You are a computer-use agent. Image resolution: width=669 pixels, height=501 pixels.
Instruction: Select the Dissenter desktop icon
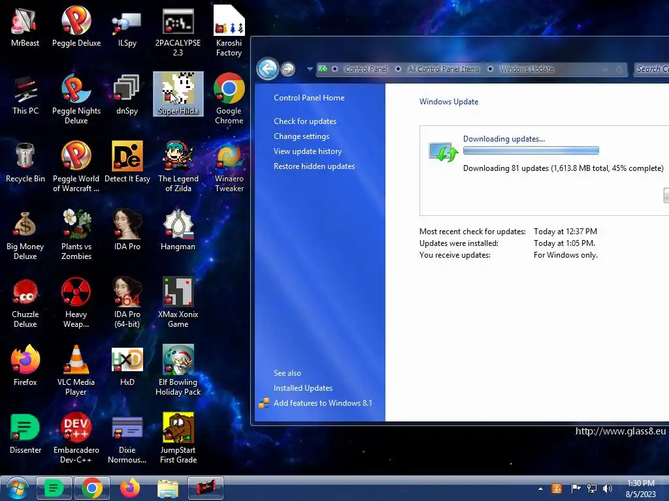point(25,433)
